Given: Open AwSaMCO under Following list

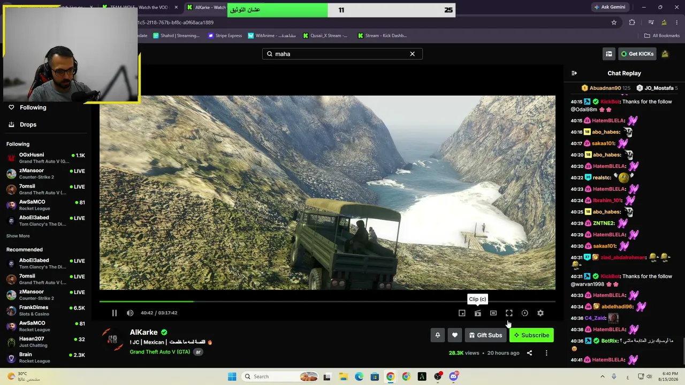Looking at the screenshot, I should pyautogui.click(x=45, y=205).
